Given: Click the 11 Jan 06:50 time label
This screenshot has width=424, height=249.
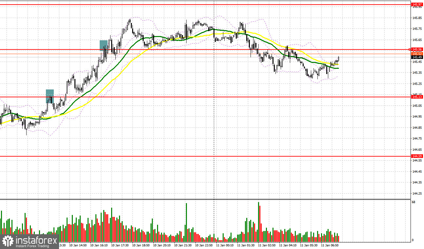Looking at the screenshot, I should [x=330, y=245].
